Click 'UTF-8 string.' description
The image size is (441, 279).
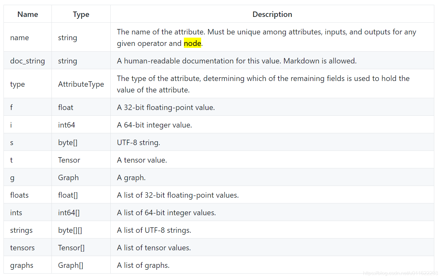138,143
